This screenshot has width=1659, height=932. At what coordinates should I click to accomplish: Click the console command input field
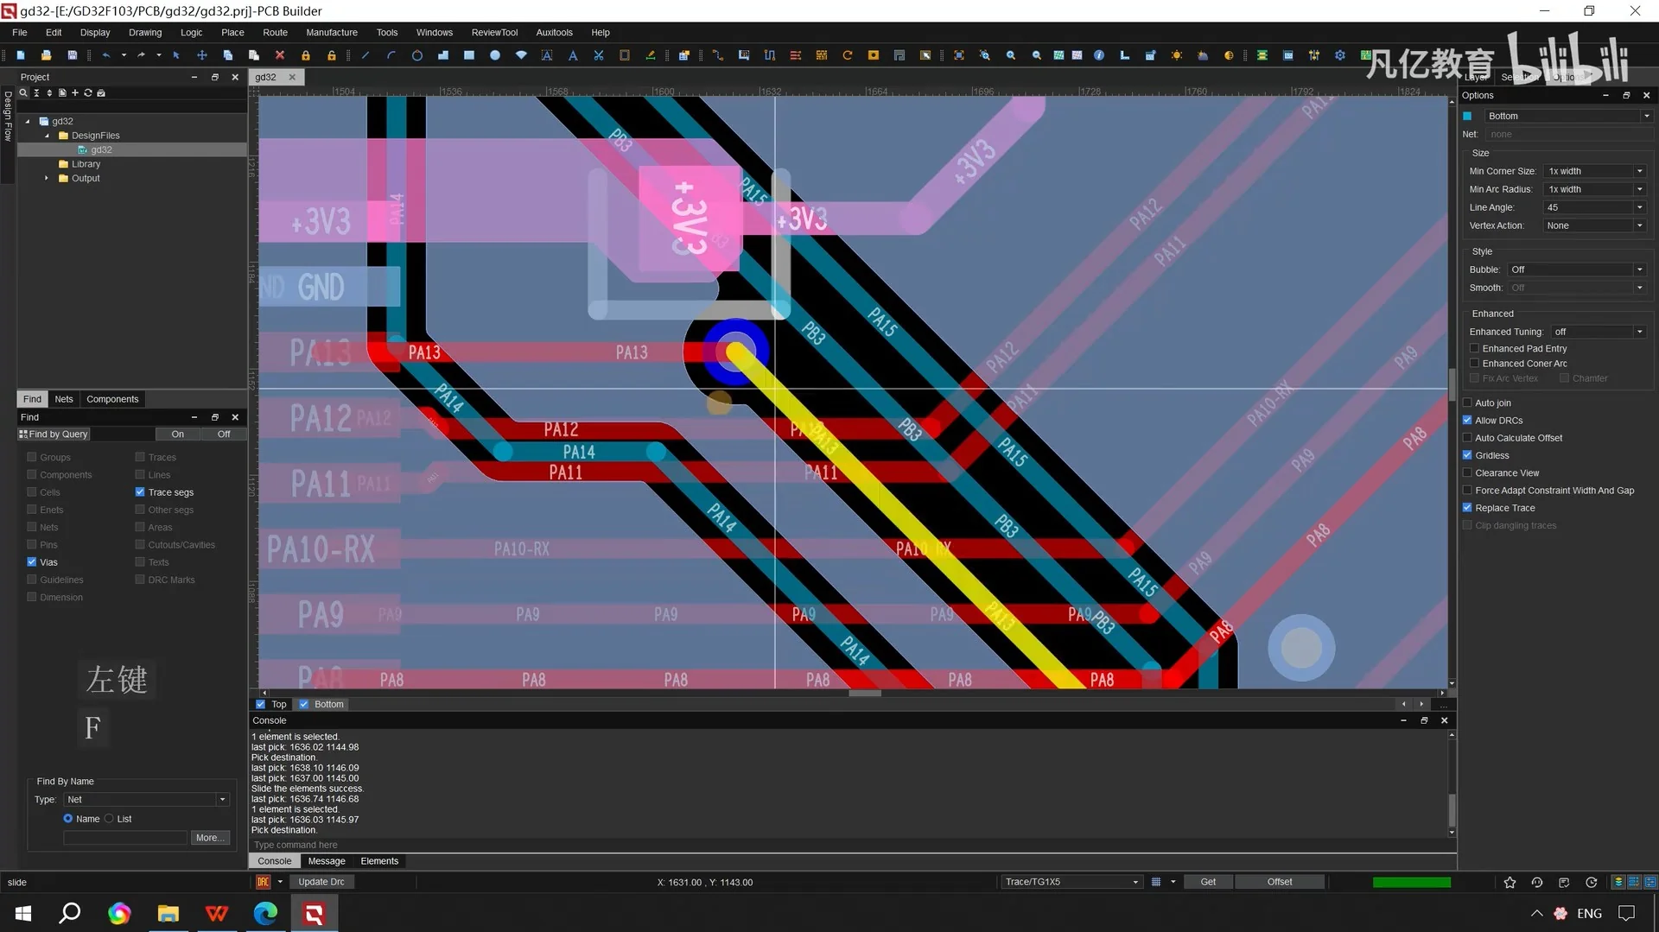click(518, 844)
